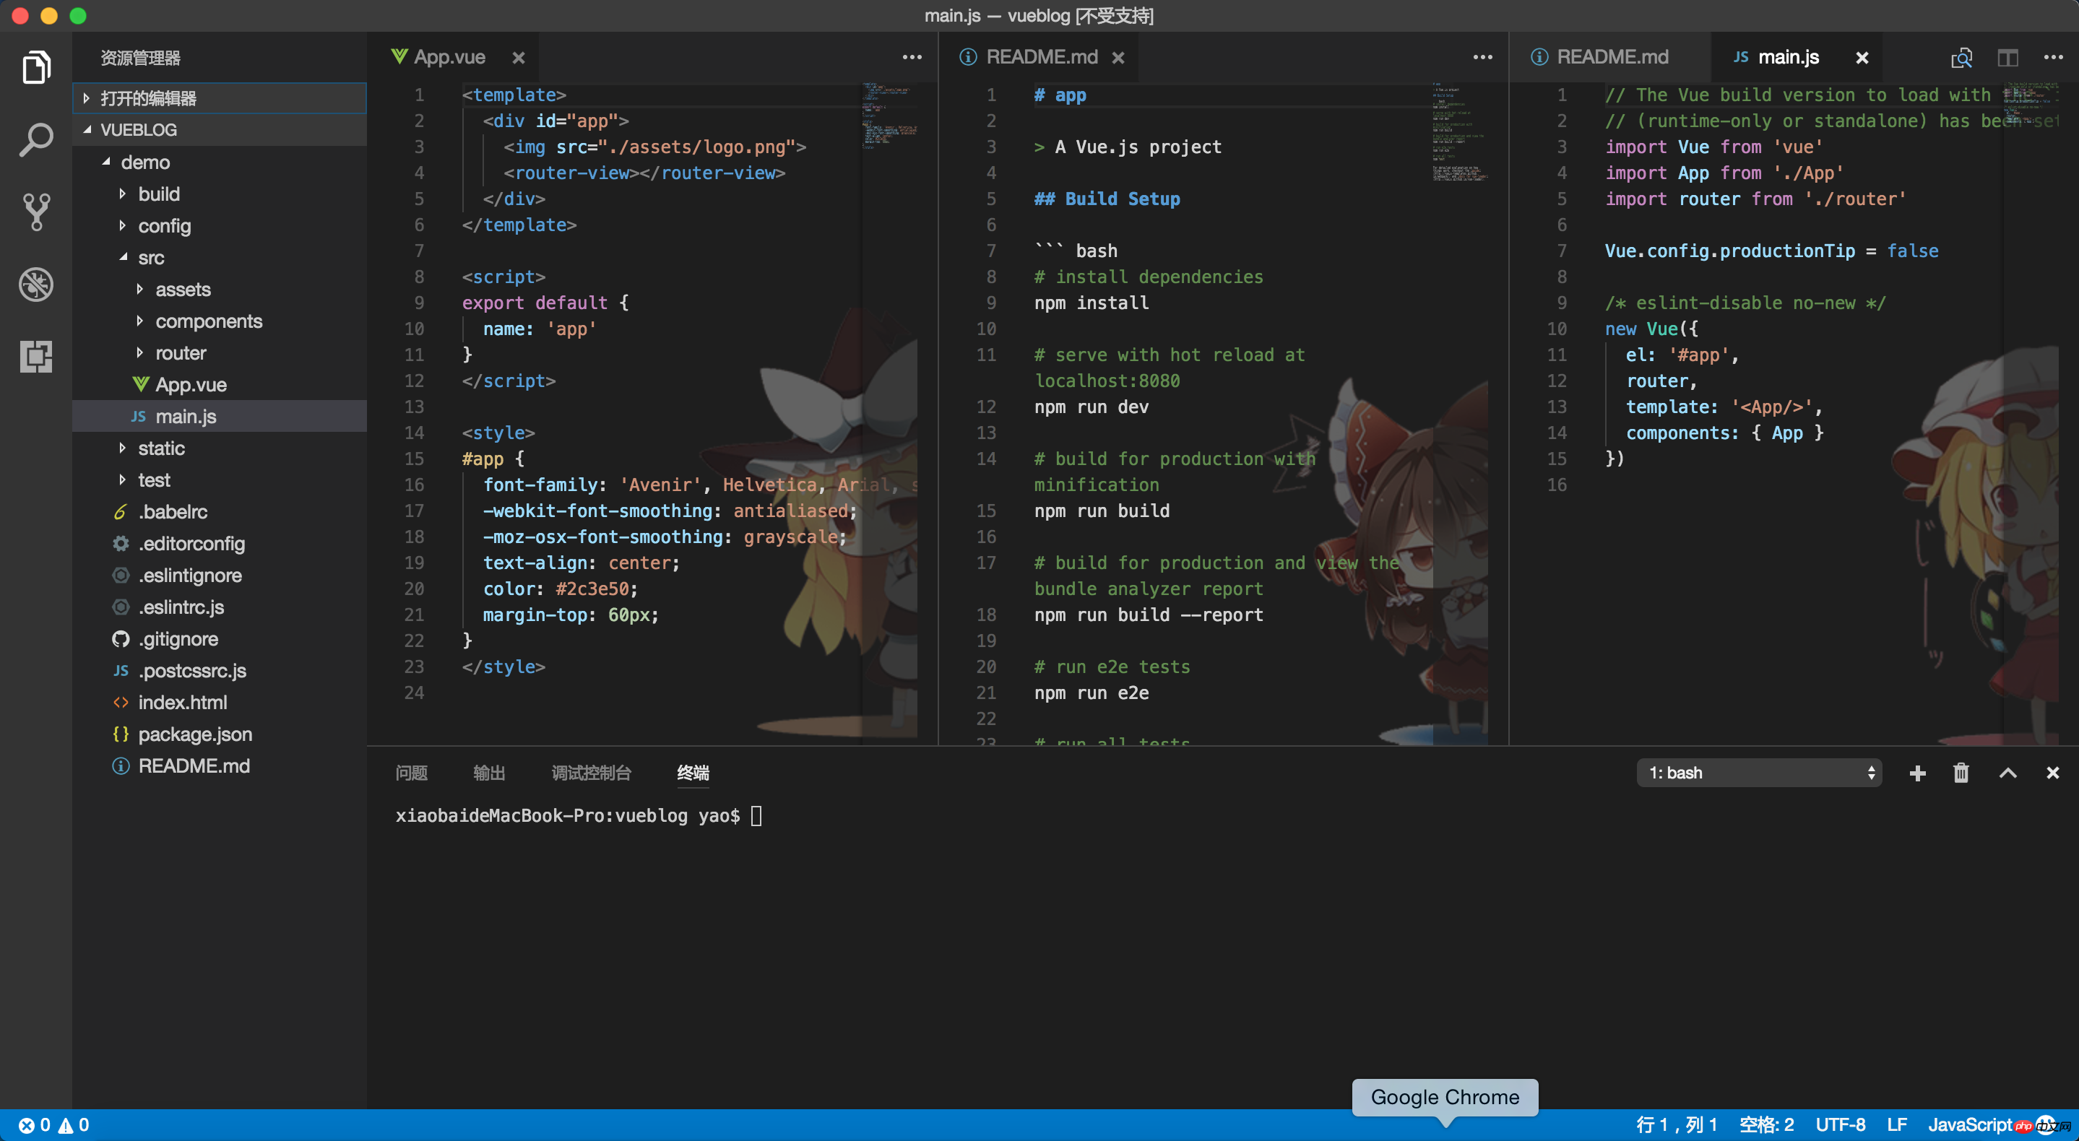
Task: Open the Debug view icon
Action: click(36, 284)
